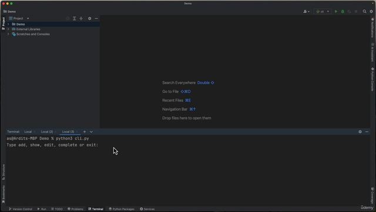This screenshot has width=376, height=212.
Task: Select the Demo folder row
Action: pyautogui.click(x=53, y=24)
